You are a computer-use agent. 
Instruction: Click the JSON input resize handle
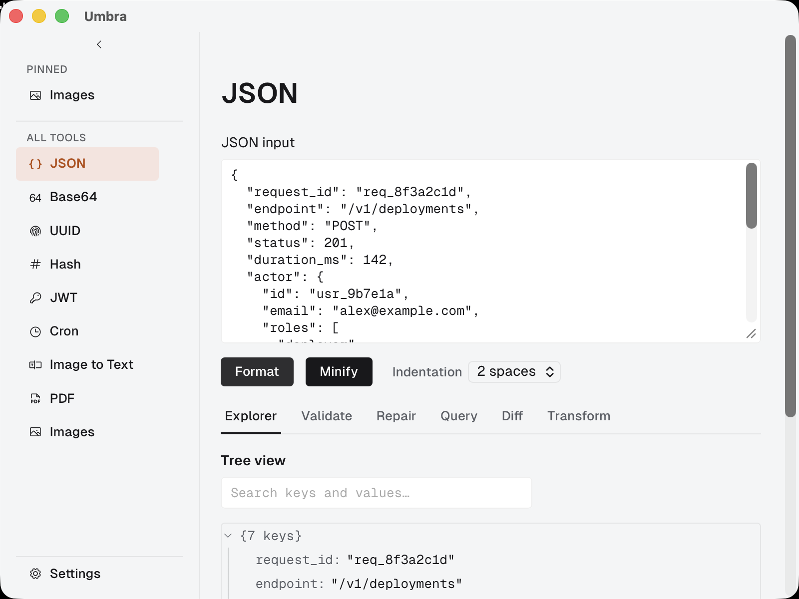click(751, 333)
